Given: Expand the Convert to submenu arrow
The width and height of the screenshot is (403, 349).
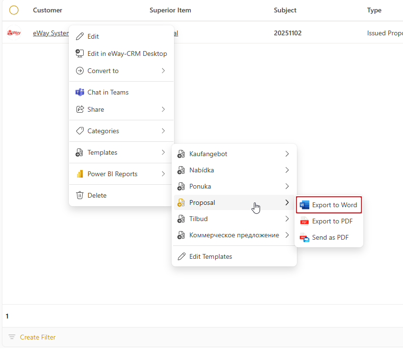Looking at the screenshot, I should (163, 71).
